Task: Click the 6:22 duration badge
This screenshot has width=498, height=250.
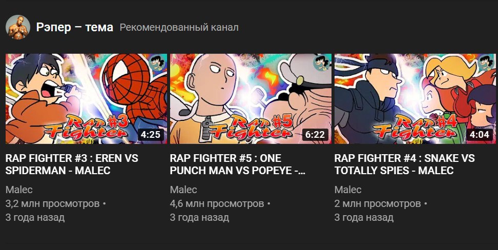Action: click(315, 135)
